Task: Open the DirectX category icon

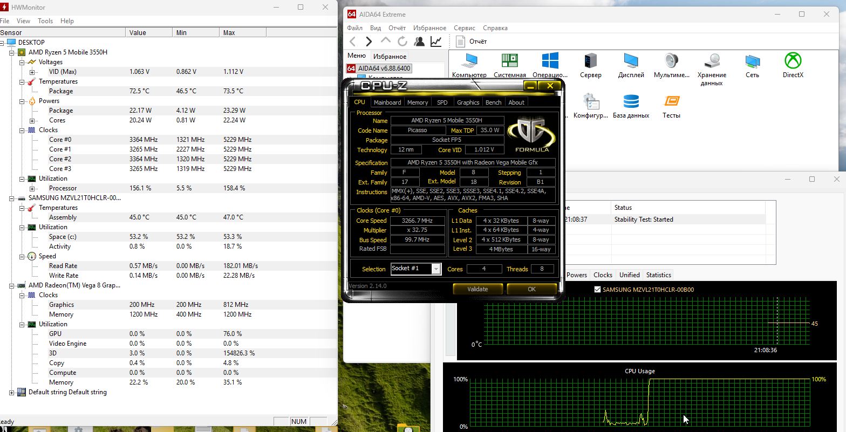Action: click(x=793, y=65)
